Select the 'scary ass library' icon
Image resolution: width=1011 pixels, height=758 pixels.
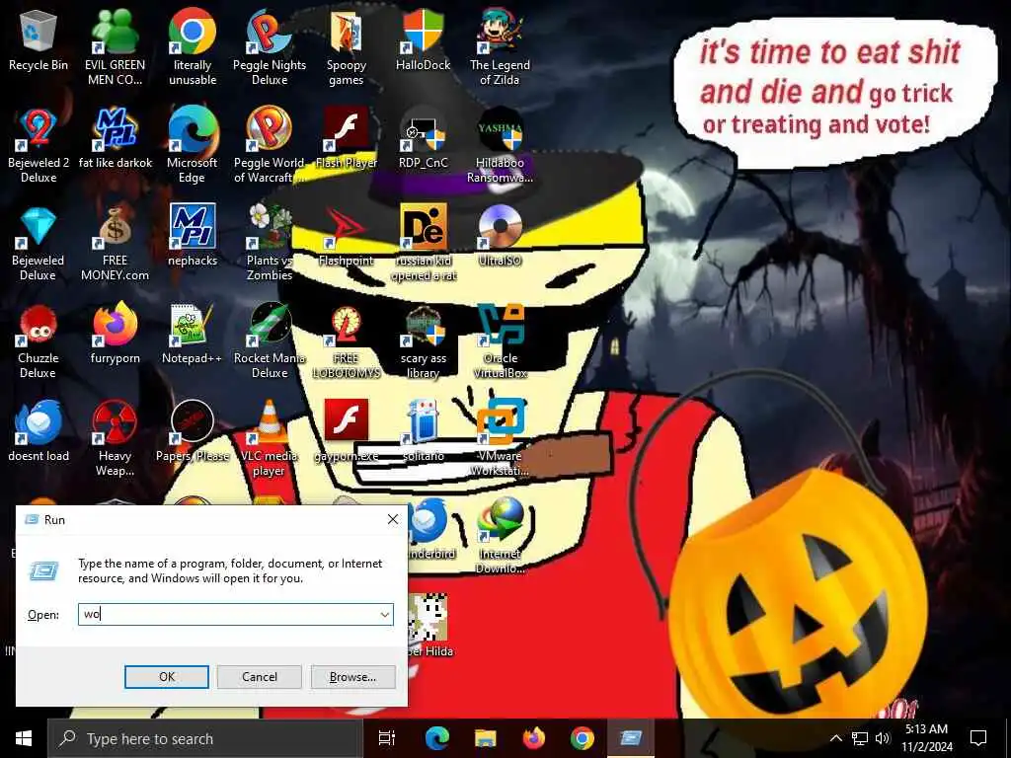[x=423, y=341]
